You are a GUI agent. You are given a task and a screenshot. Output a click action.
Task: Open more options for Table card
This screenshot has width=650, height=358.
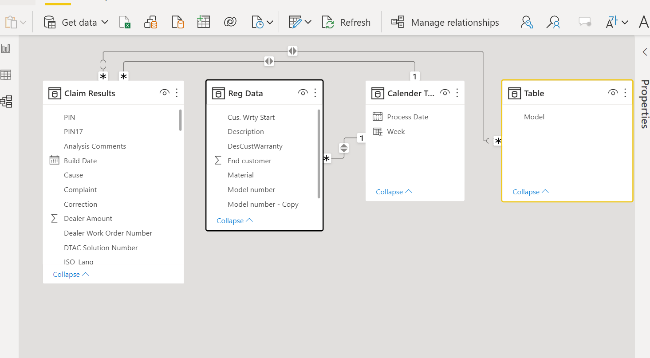[x=625, y=93]
